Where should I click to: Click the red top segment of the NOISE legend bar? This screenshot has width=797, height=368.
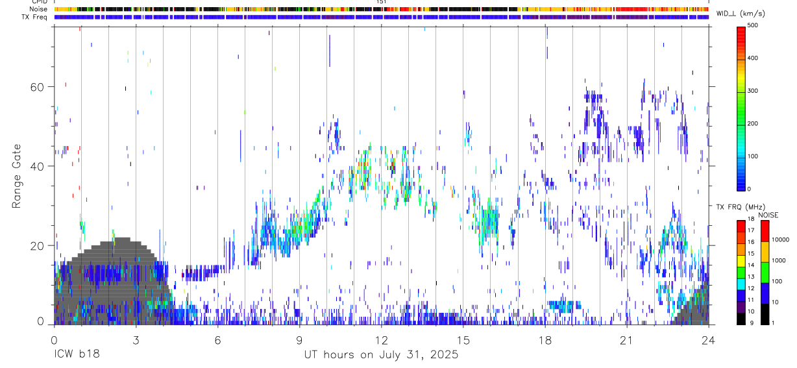tap(765, 231)
